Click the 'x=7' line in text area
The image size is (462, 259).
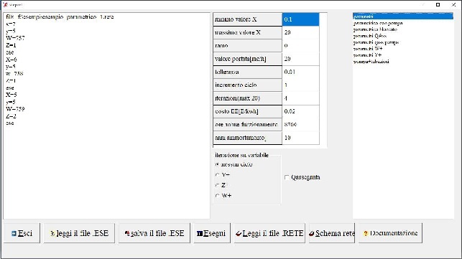[11, 24]
